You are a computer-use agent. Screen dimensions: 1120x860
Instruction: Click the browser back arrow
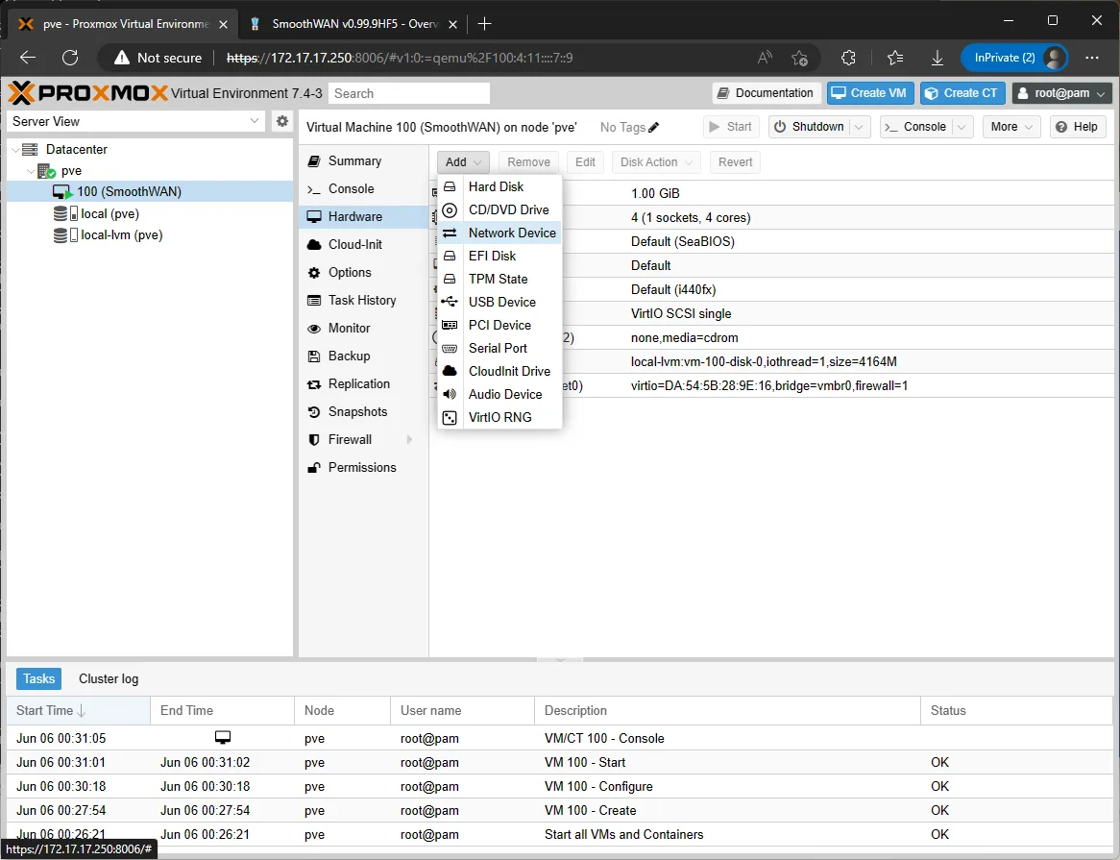28,58
